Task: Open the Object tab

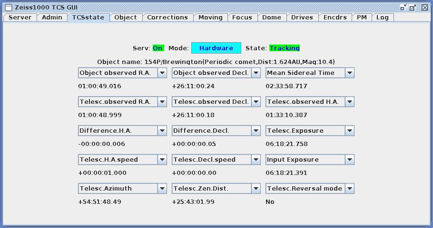Action: coord(126,18)
